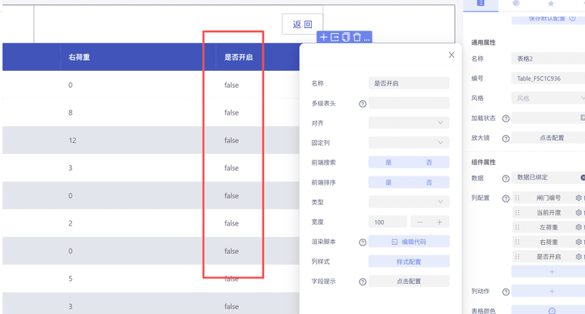The image size is (585, 314).
Task: Close the column settings popup
Action: 452,55
